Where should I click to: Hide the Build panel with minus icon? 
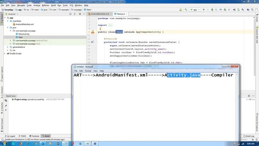coord(253,96)
